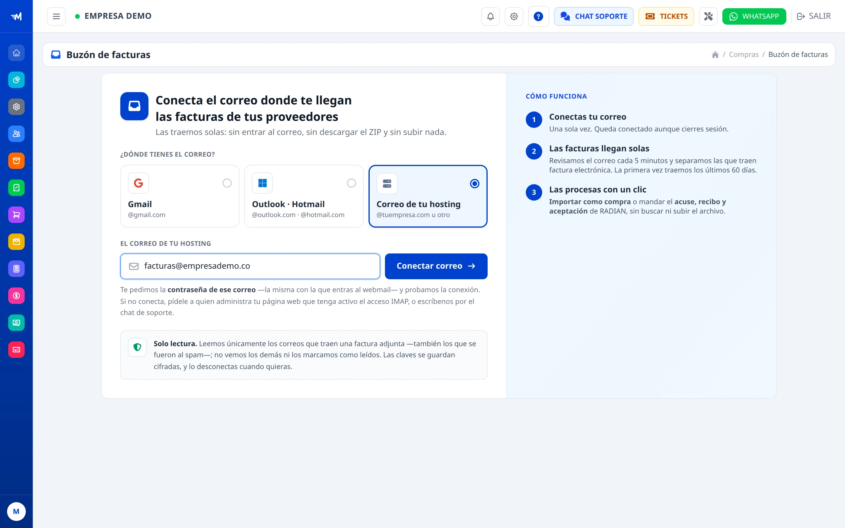This screenshot has height=528, width=845.
Task: Open the green receipt sidebar icon
Action: click(x=16, y=188)
